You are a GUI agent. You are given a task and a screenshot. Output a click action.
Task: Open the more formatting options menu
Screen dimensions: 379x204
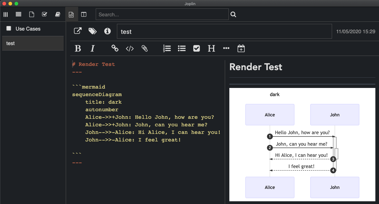click(226, 48)
